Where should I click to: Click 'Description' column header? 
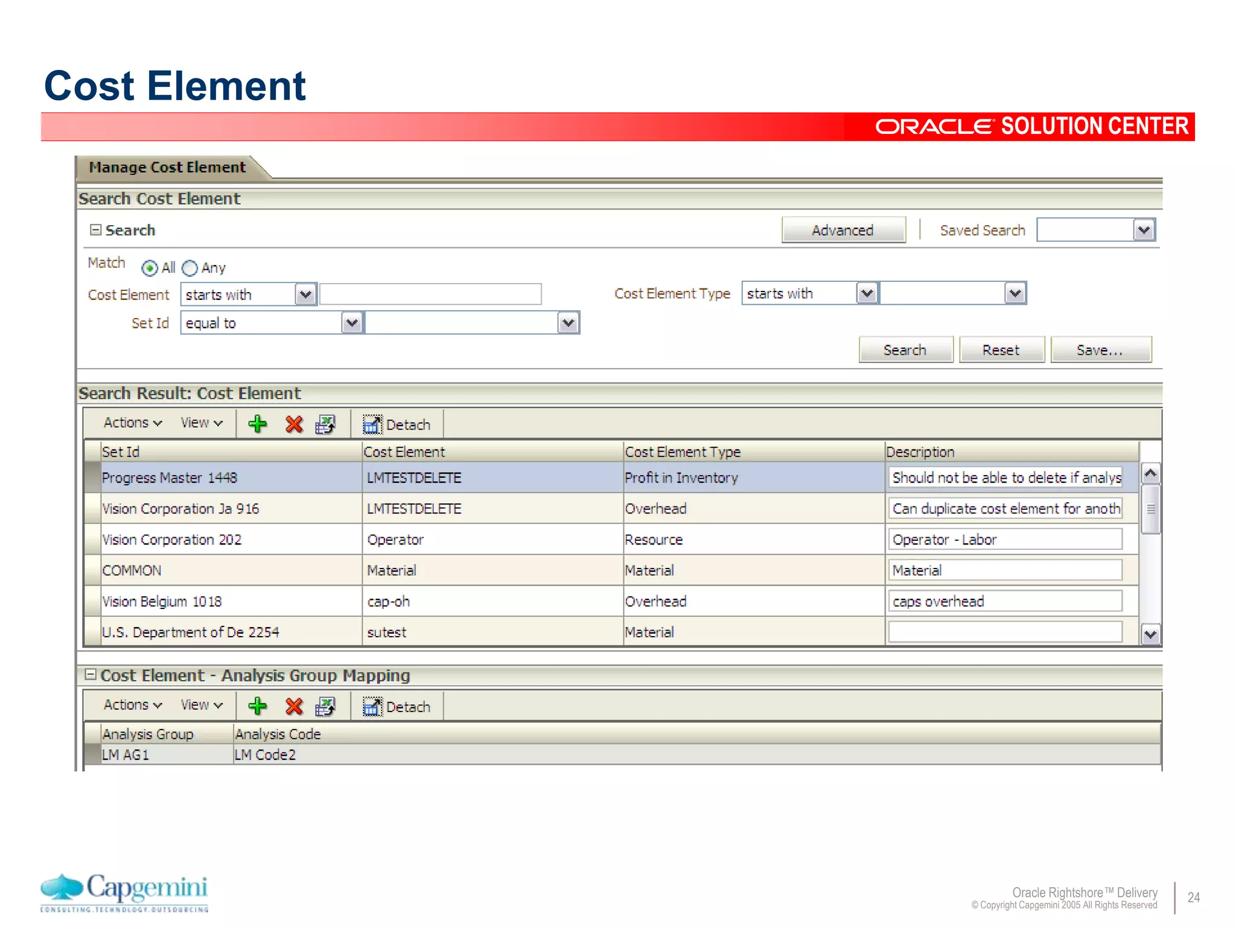[1011, 452]
